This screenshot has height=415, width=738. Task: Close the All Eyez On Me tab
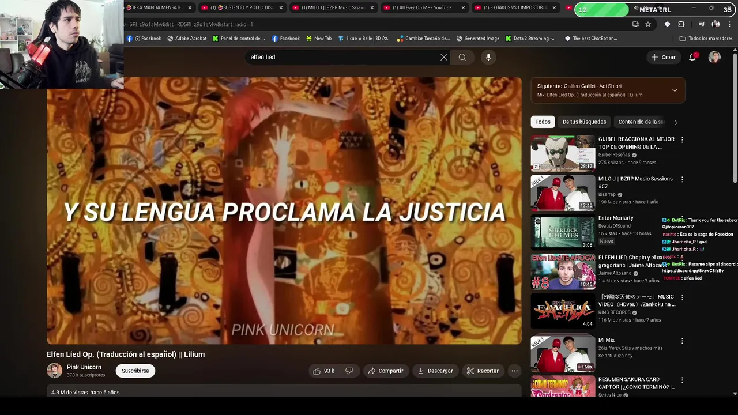tap(463, 7)
